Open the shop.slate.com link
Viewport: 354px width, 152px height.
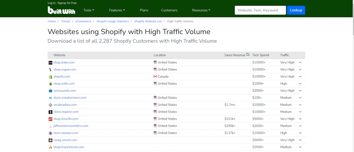(64, 63)
